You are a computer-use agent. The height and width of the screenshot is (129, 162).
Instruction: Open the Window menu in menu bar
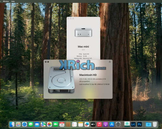[x=6, y=1]
